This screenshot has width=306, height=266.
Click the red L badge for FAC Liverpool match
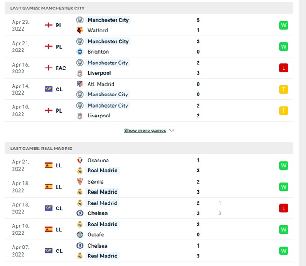pyautogui.click(x=283, y=68)
